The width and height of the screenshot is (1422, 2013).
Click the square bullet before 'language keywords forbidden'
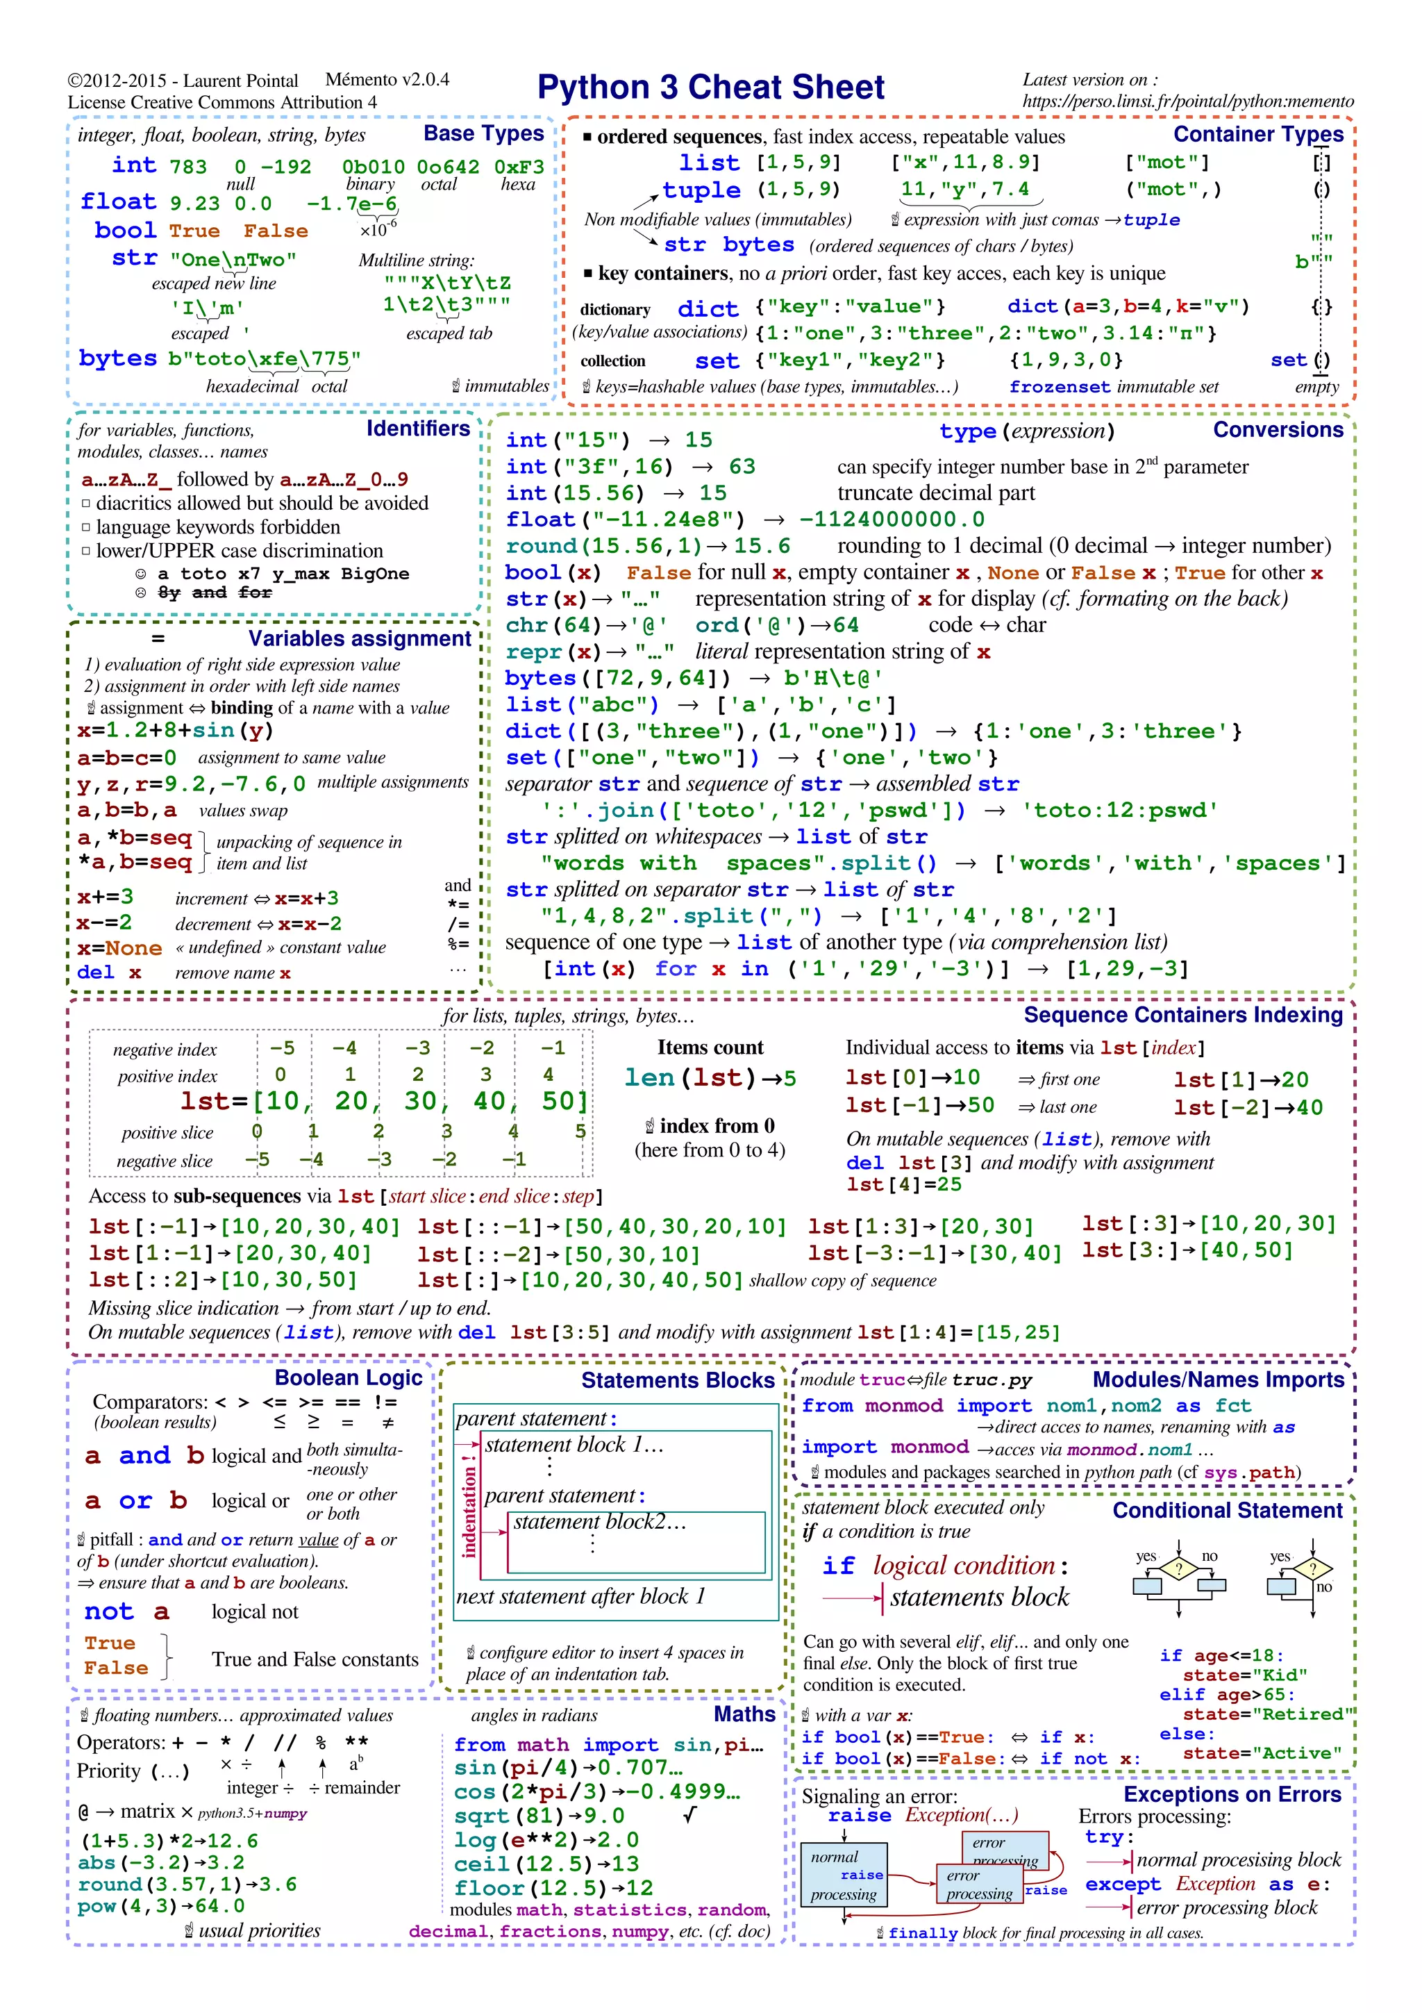tap(86, 527)
